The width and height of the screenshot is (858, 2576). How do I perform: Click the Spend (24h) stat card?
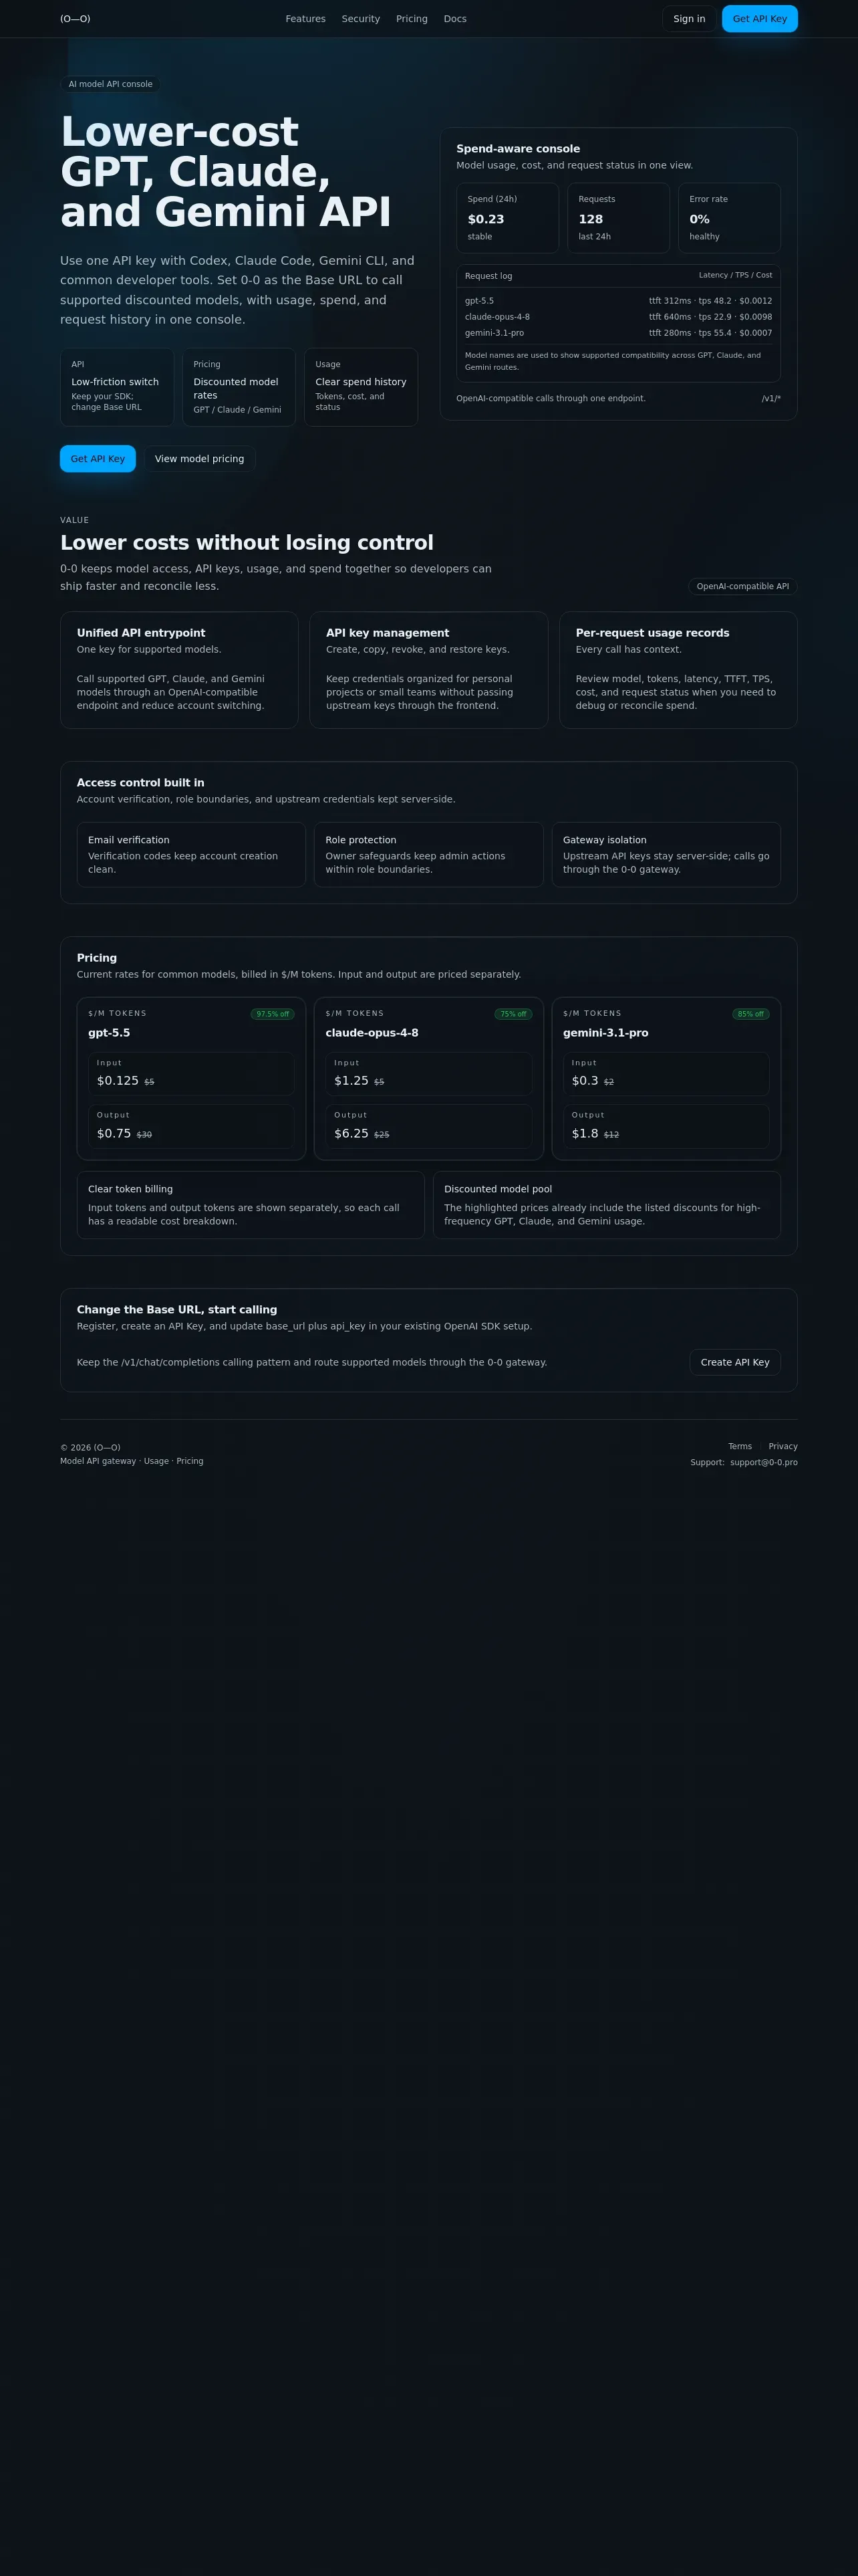point(507,217)
